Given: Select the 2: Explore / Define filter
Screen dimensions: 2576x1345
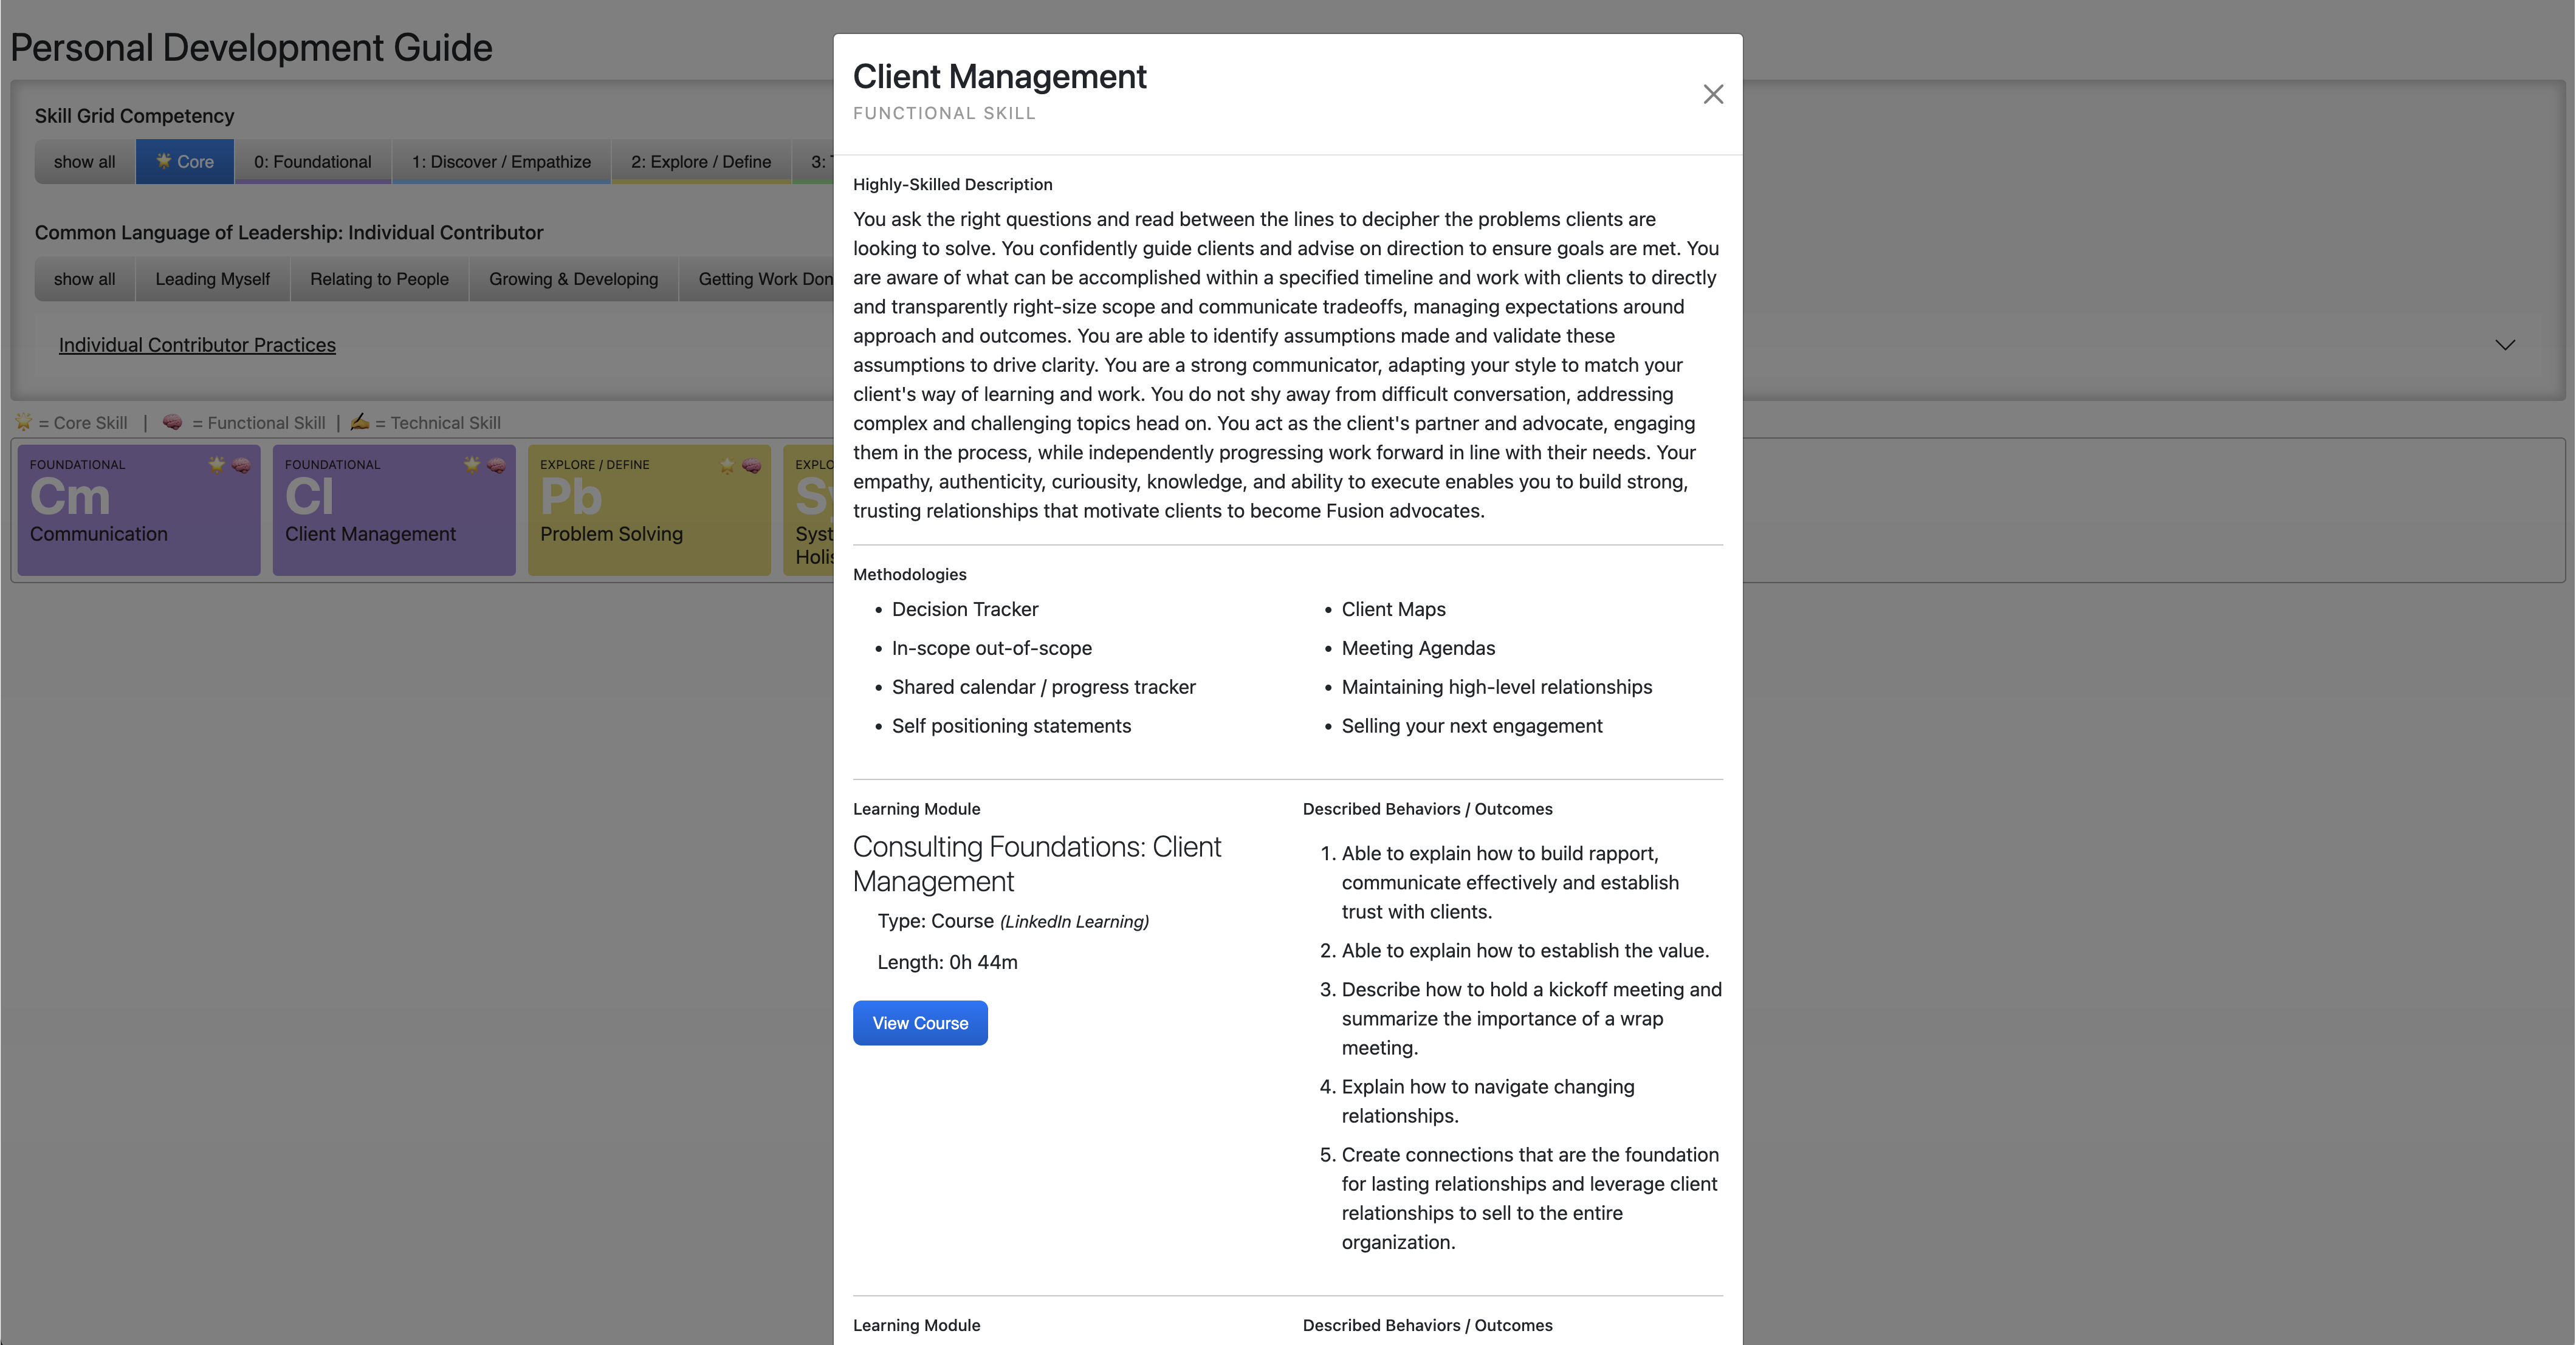Looking at the screenshot, I should click(x=700, y=162).
